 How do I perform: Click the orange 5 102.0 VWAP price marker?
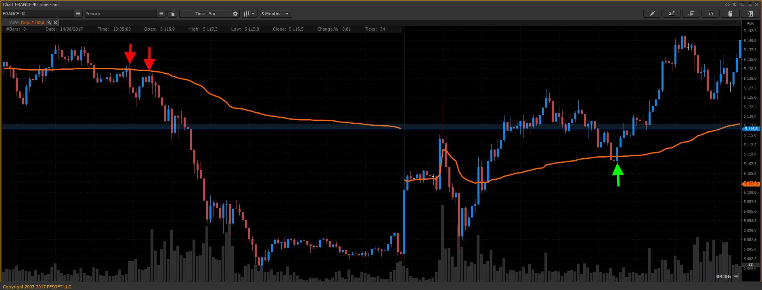[751, 184]
